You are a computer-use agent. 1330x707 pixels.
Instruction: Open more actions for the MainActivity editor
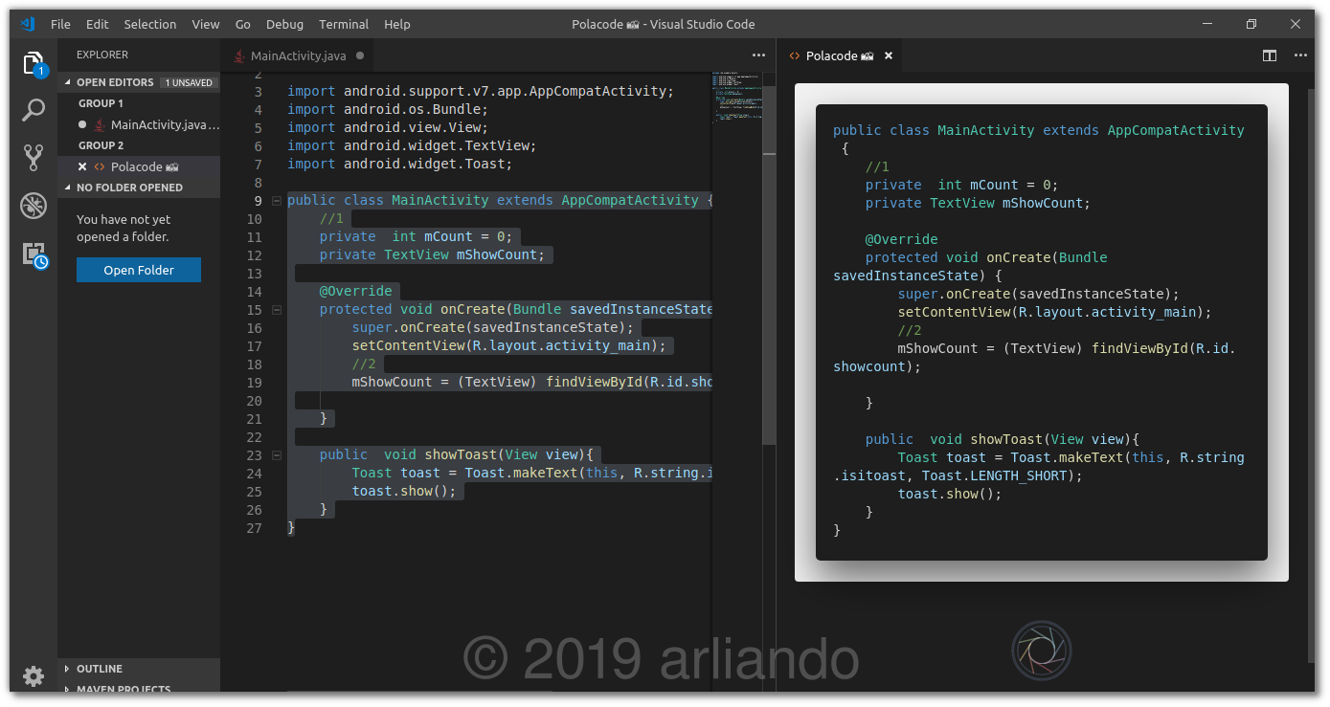[x=758, y=55]
